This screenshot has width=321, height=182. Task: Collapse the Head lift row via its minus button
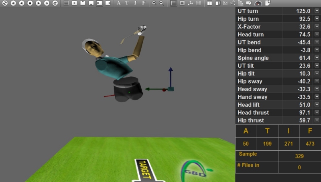pyautogui.click(x=317, y=104)
